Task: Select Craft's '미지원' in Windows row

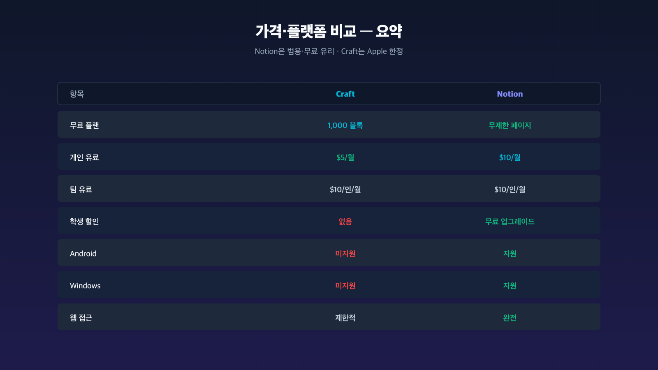Action: pyautogui.click(x=345, y=286)
